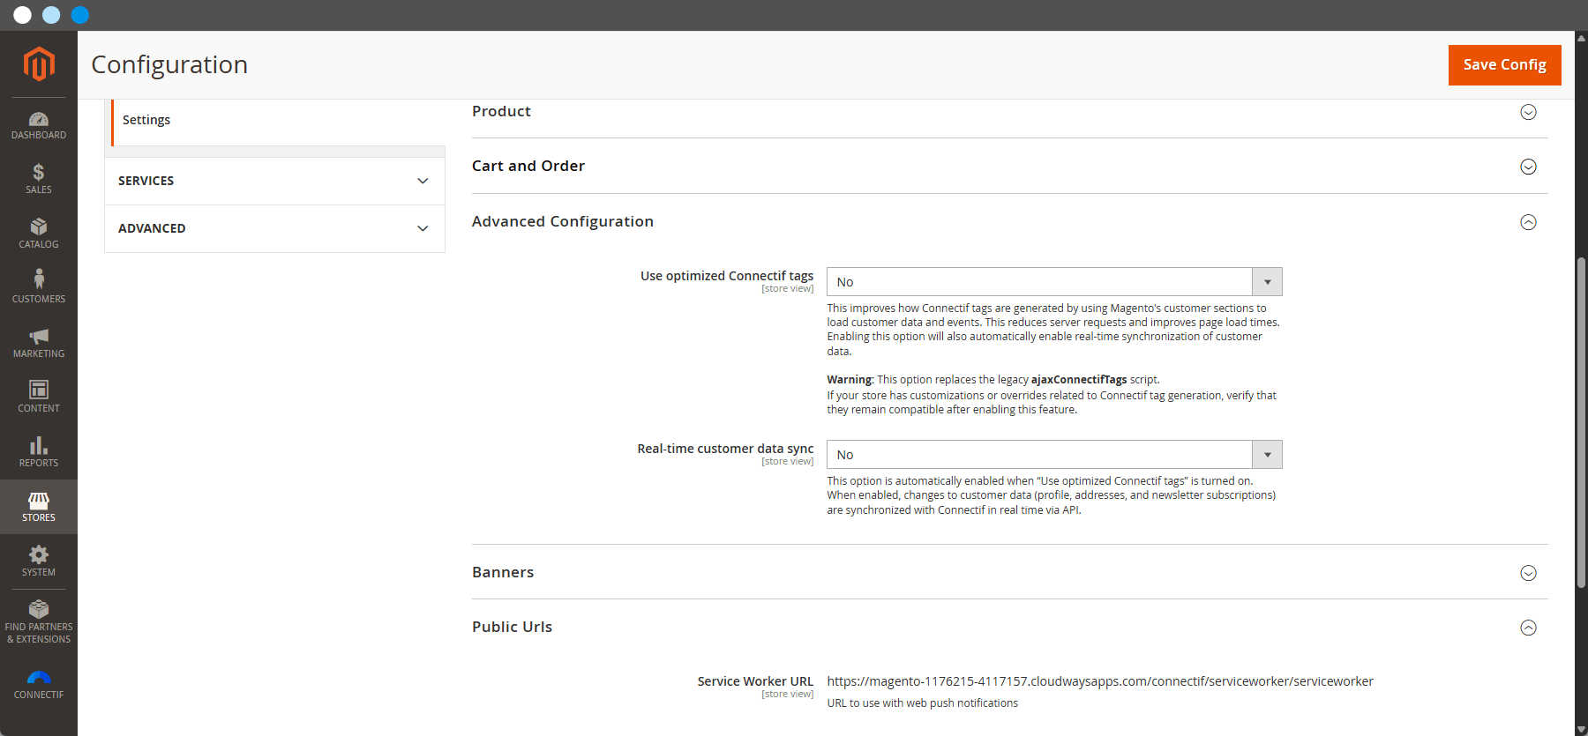Click the Real-time customer data sync label
Image resolution: width=1588 pixels, height=736 pixels.
pos(725,449)
